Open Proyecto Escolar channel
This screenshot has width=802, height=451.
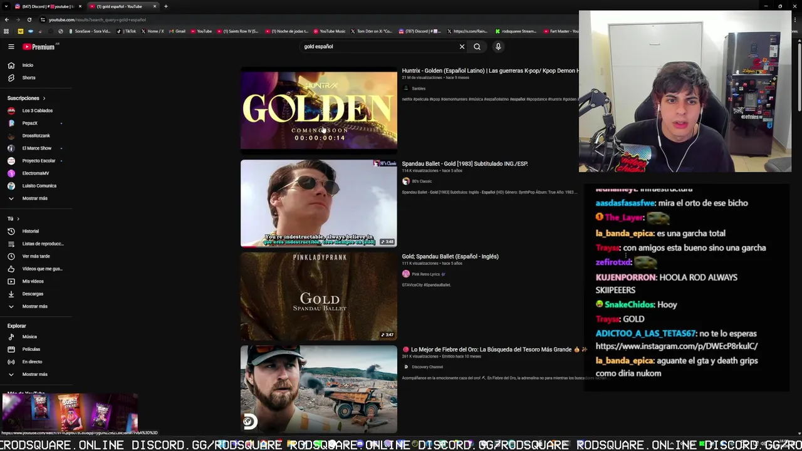[x=39, y=161]
